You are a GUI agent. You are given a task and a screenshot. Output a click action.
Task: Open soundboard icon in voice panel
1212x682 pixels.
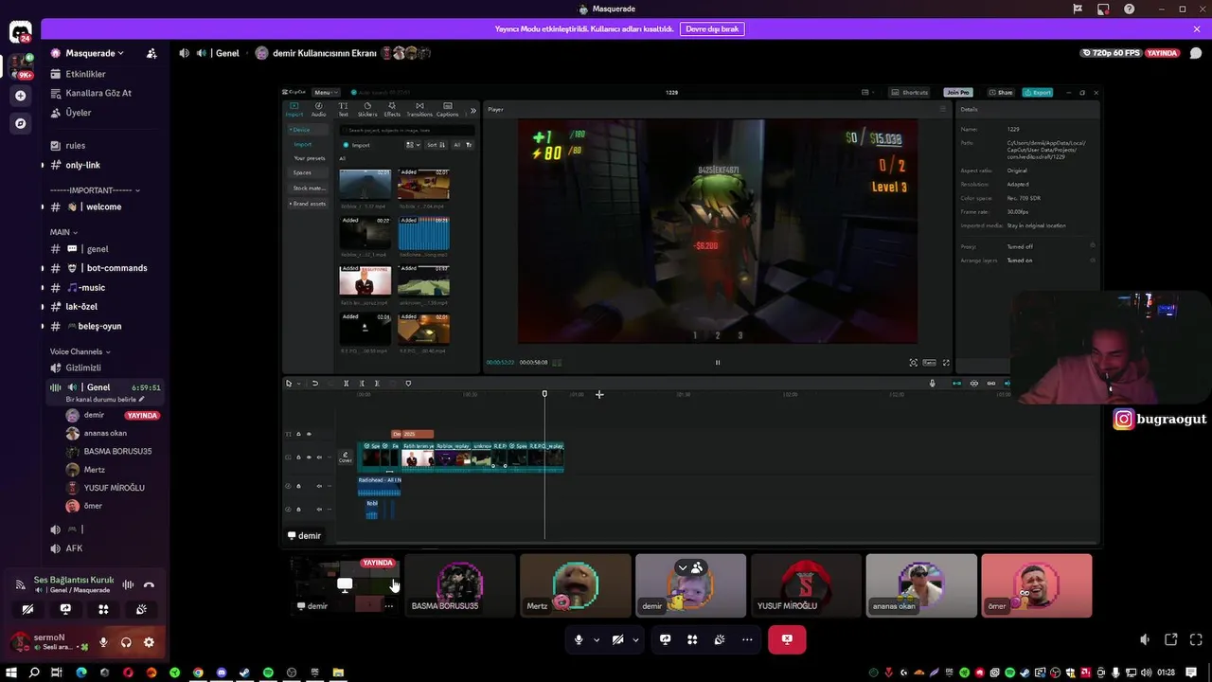141,609
